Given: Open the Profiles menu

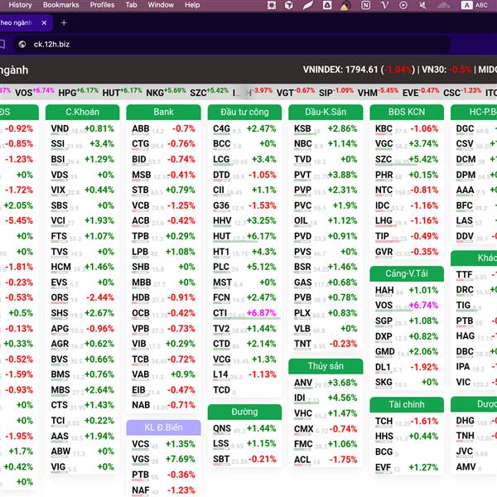Looking at the screenshot, I should click(102, 5).
